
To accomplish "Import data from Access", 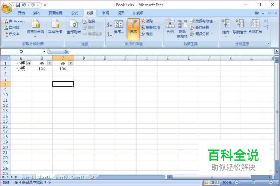I will [15, 21].
